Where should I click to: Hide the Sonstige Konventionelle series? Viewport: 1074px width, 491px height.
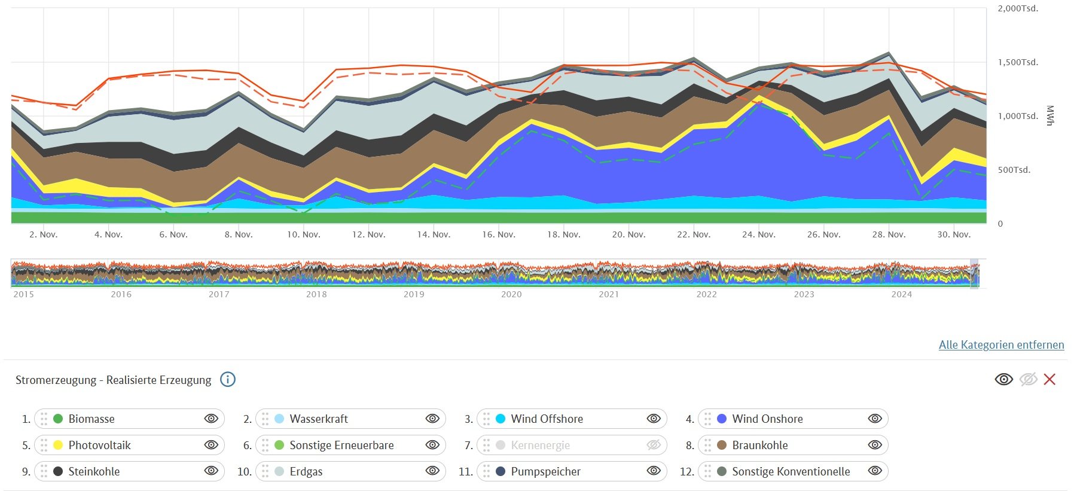(875, 471)
